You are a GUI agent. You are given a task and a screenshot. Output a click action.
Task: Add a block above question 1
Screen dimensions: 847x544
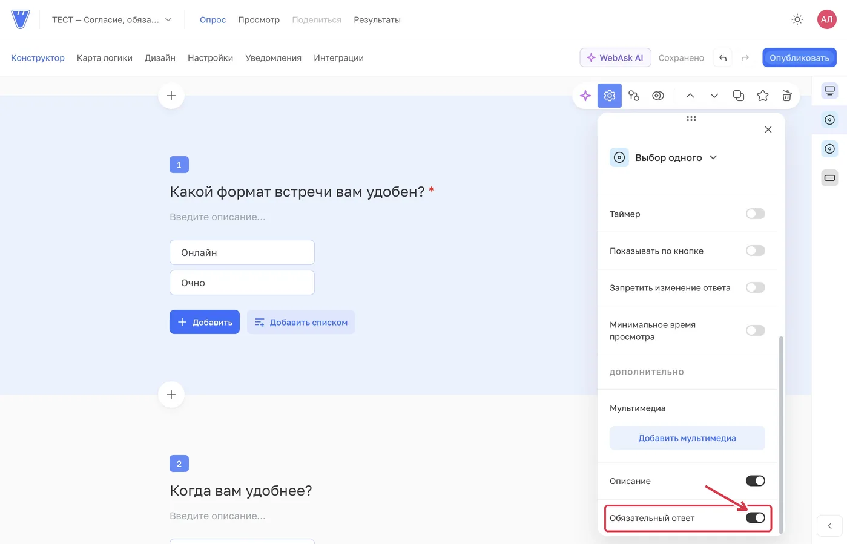[171, 96]
